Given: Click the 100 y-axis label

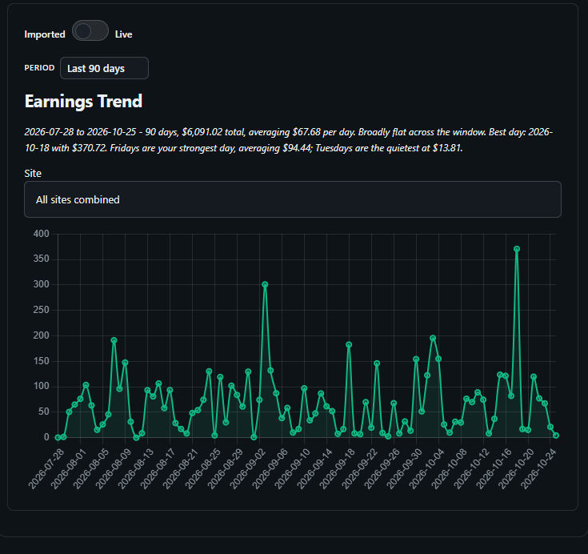Looking at the screenshot, I should tap(42, 386).
